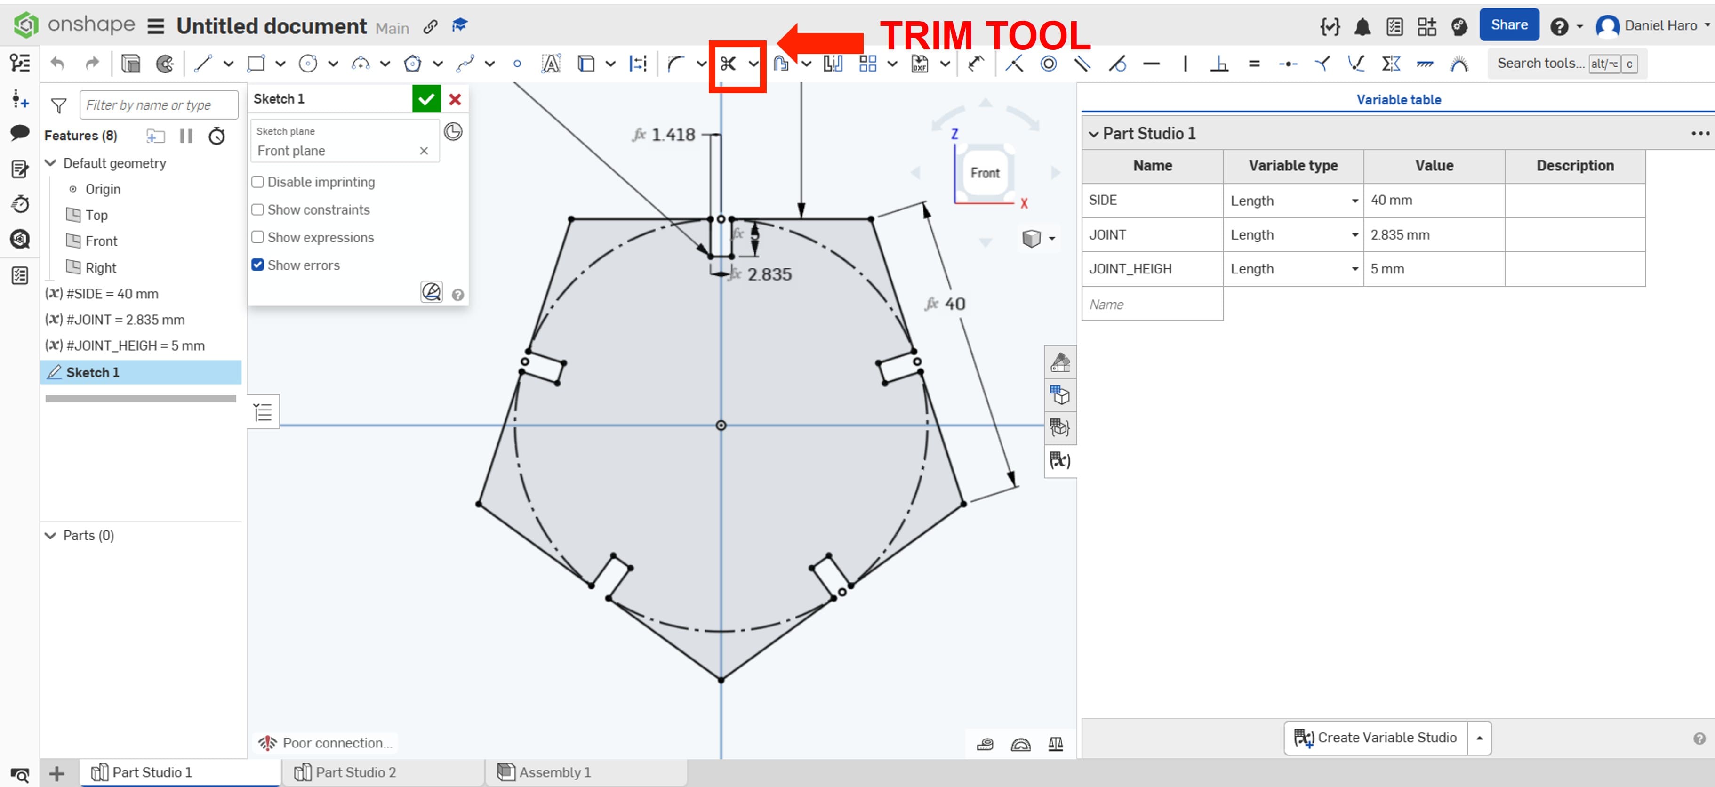Select the Center point circle tool
Image resolution: width=1715 pixels, height=787 pixels.
tap(308, 64)
